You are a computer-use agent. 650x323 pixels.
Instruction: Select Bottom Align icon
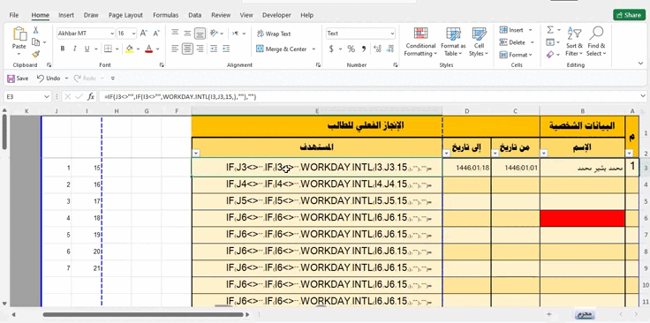coord(200,34)
